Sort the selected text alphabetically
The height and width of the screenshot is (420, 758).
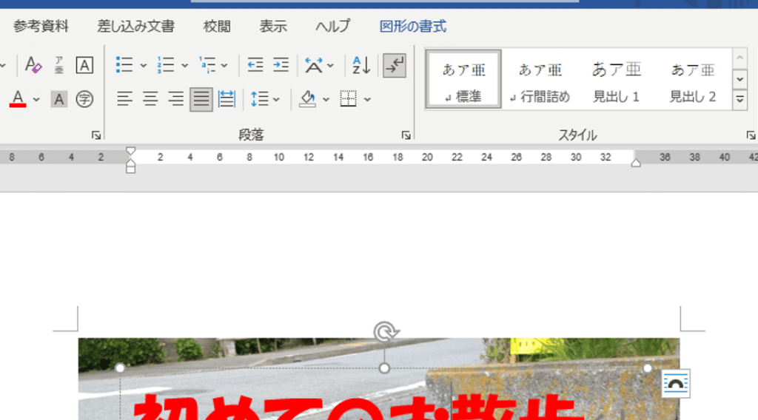(x=361, y=65)
